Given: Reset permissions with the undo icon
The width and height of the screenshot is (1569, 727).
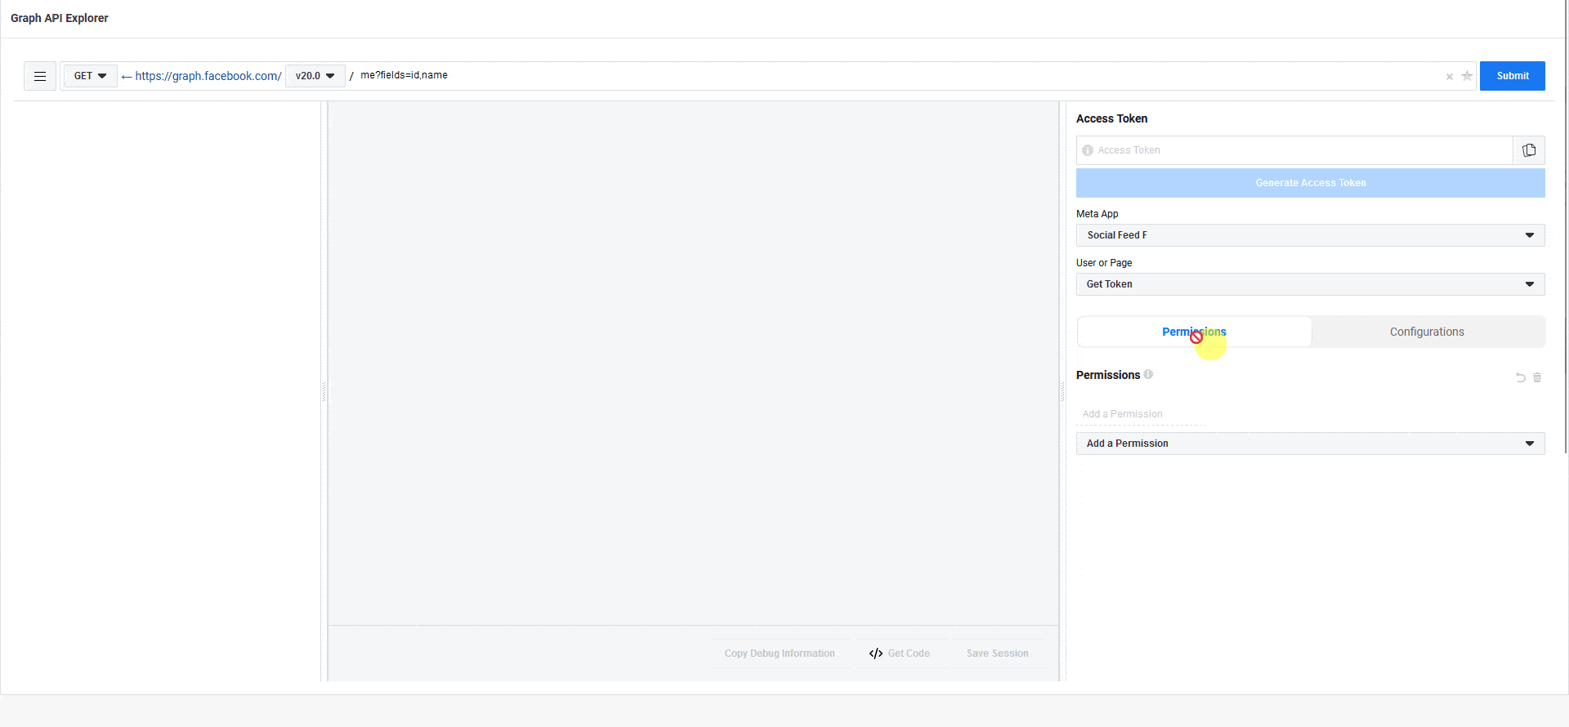Looking at the screenshot, I should 1521,377.
